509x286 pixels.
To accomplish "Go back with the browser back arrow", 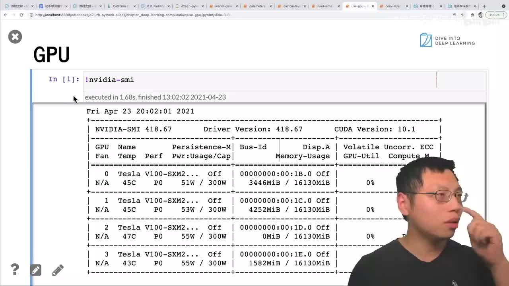I will click(x=6, y=15).
